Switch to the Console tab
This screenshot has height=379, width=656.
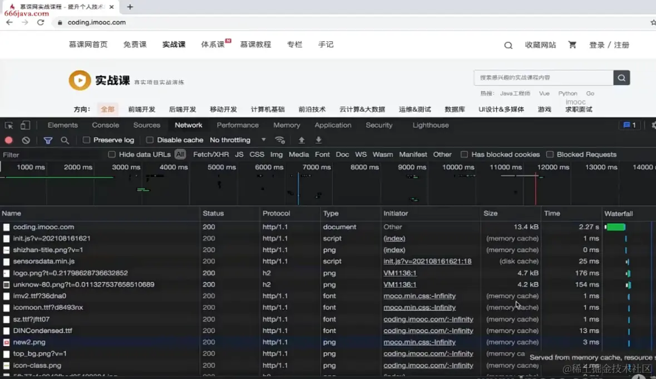[x=105, y=125]
